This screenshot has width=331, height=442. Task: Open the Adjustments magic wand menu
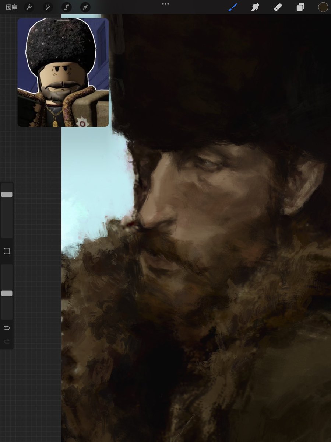(48, 7)
